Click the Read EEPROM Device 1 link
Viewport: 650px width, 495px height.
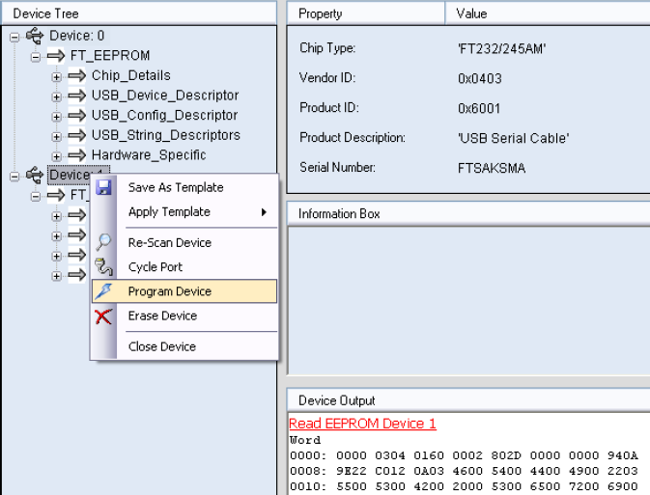pos(362,424)
